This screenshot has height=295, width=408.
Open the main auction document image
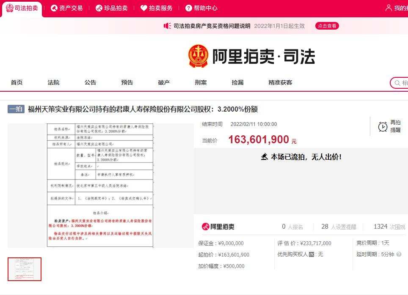click(x=100, y=186)
